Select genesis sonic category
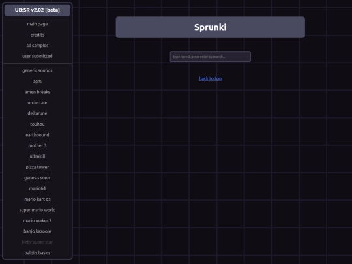Viewport: 352px width, 264px height. pos(37,178)
